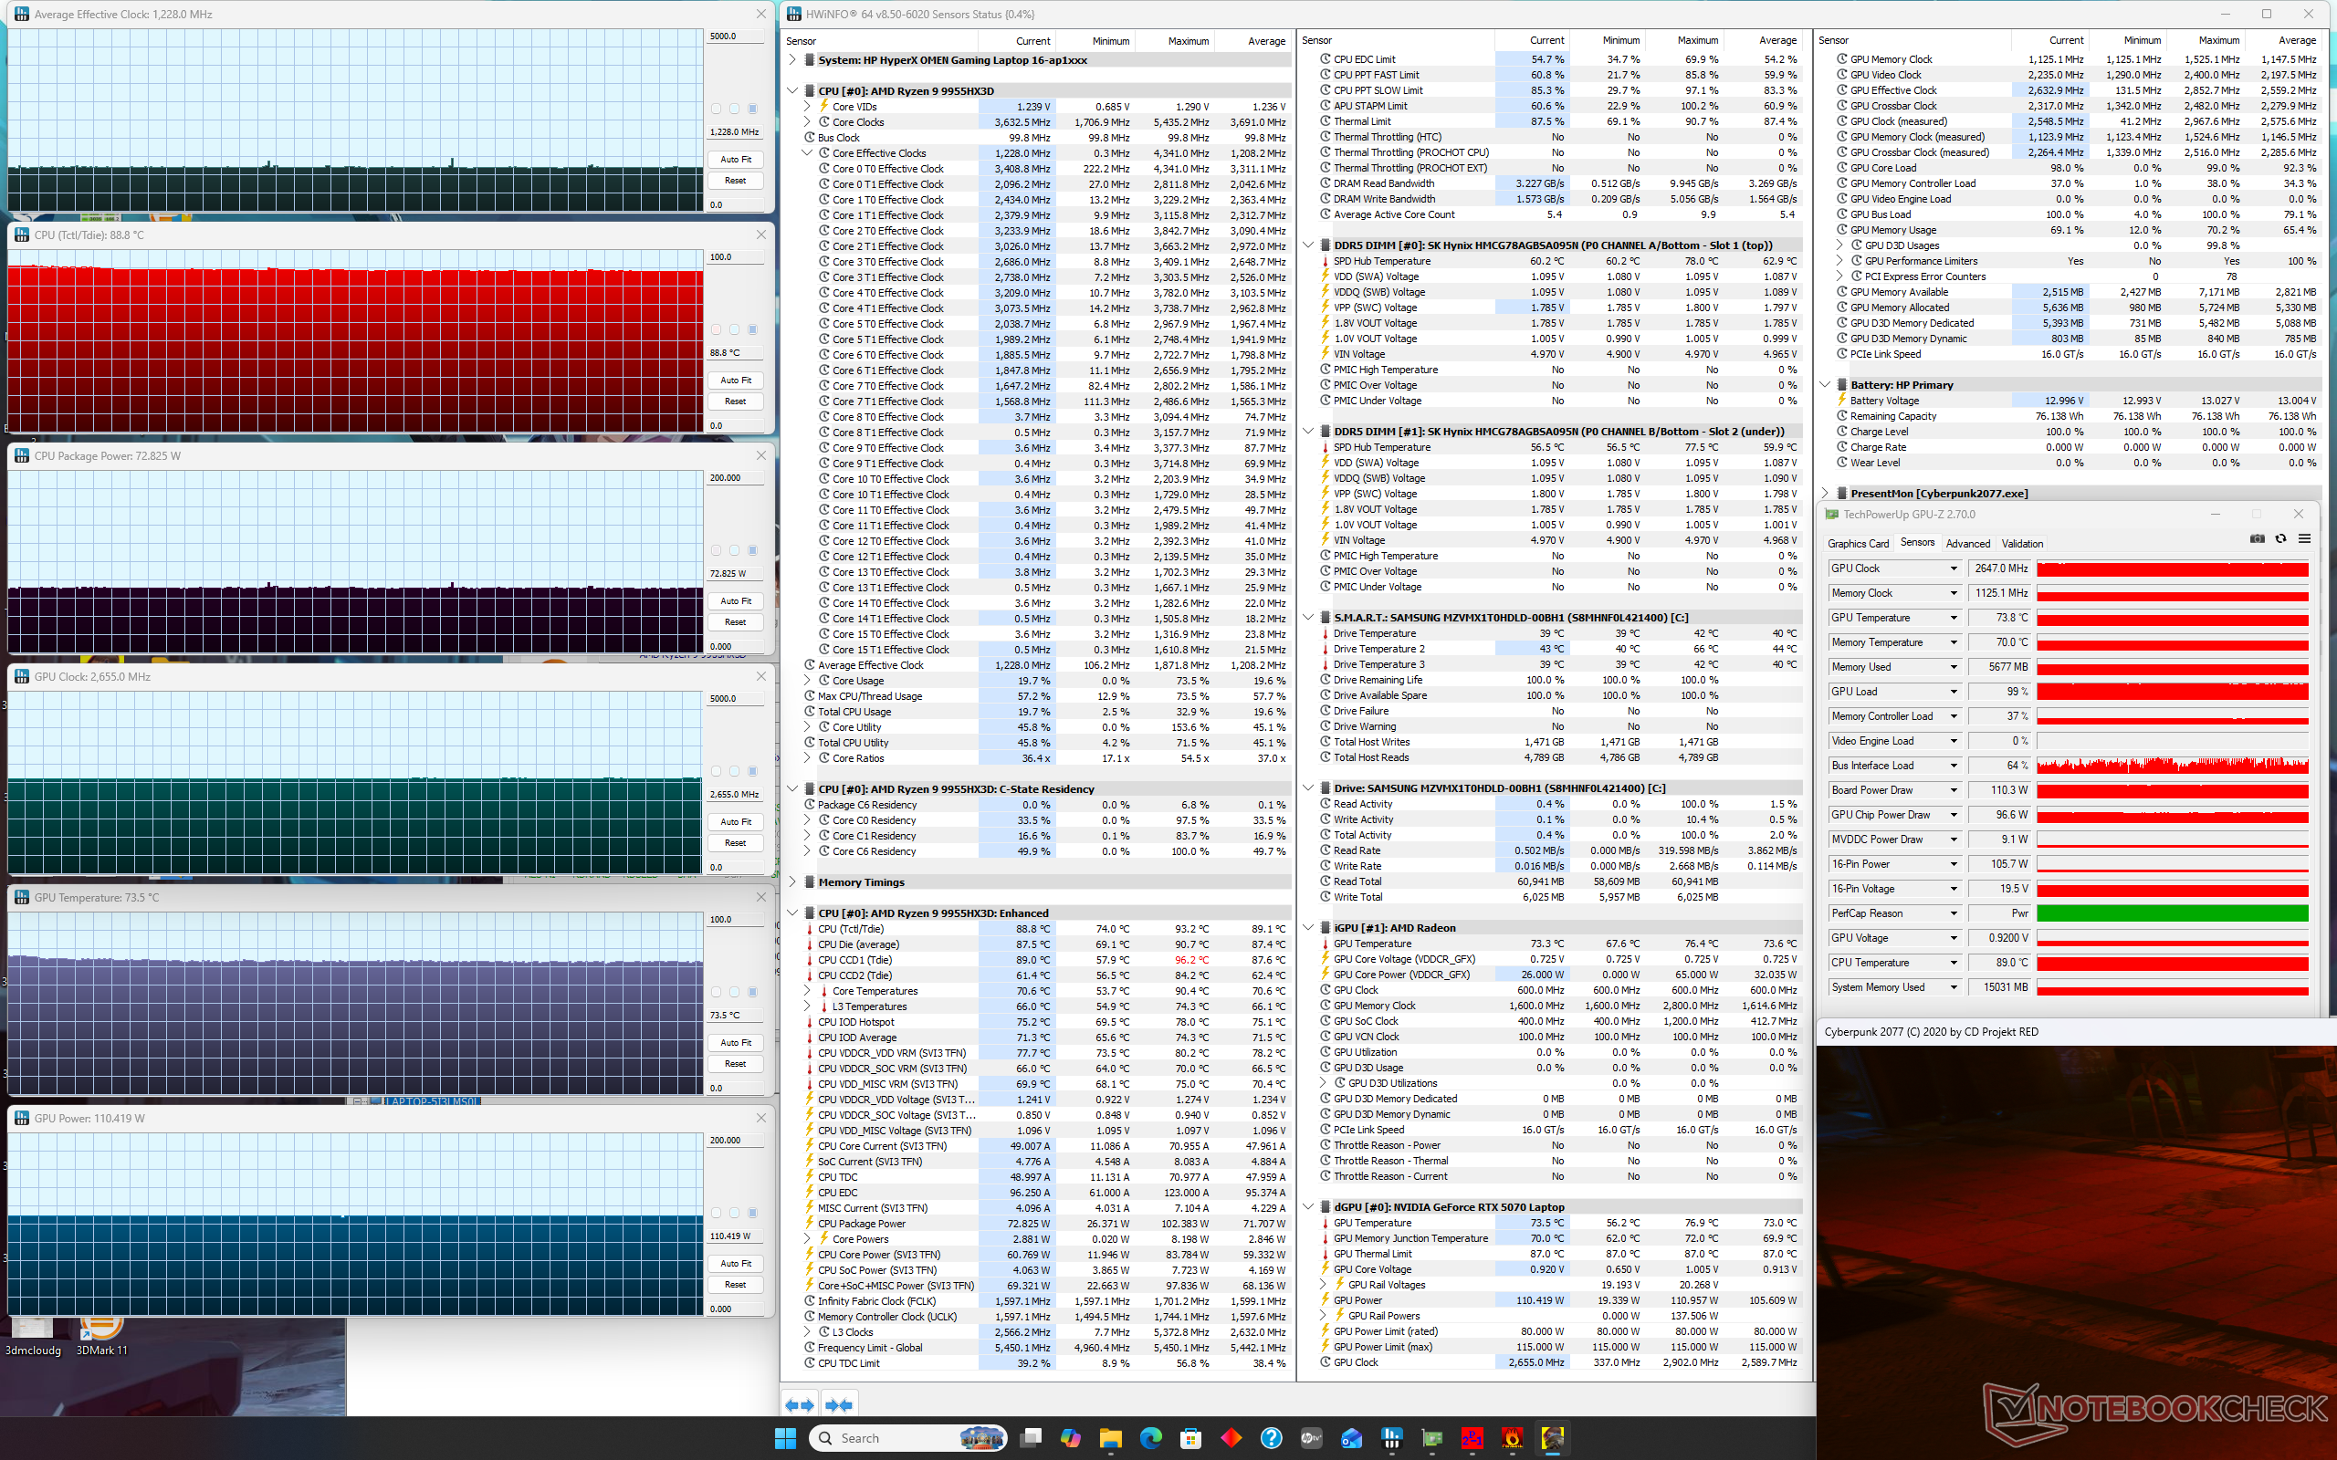Screen dimensions: 2337x1460
Task: Select the GPU Core Load row
Action: coord(2070,168)
